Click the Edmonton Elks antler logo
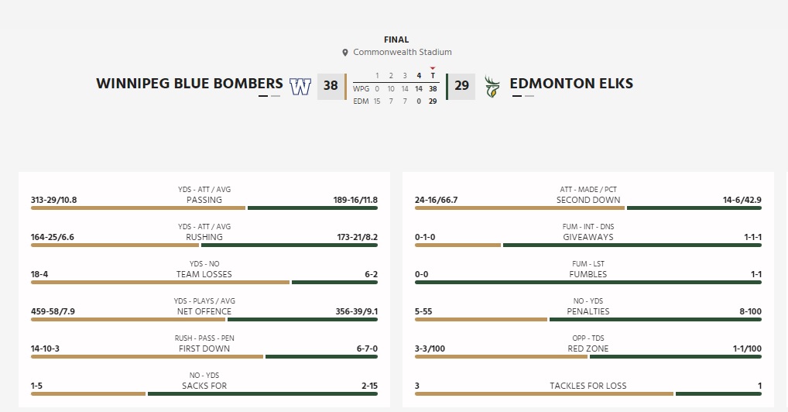 pos(492,86)
